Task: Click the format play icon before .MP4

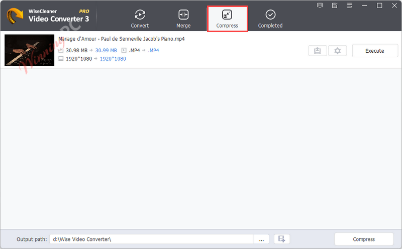Action: click(x=124, y=50)
